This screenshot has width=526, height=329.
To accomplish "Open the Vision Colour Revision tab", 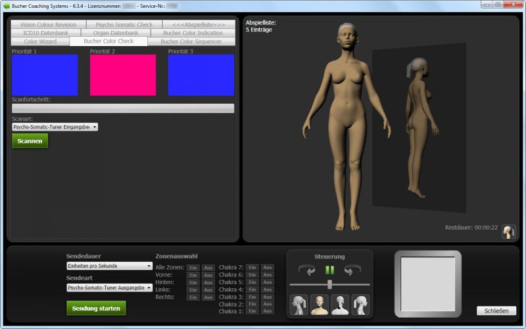I will coord(48,24).
